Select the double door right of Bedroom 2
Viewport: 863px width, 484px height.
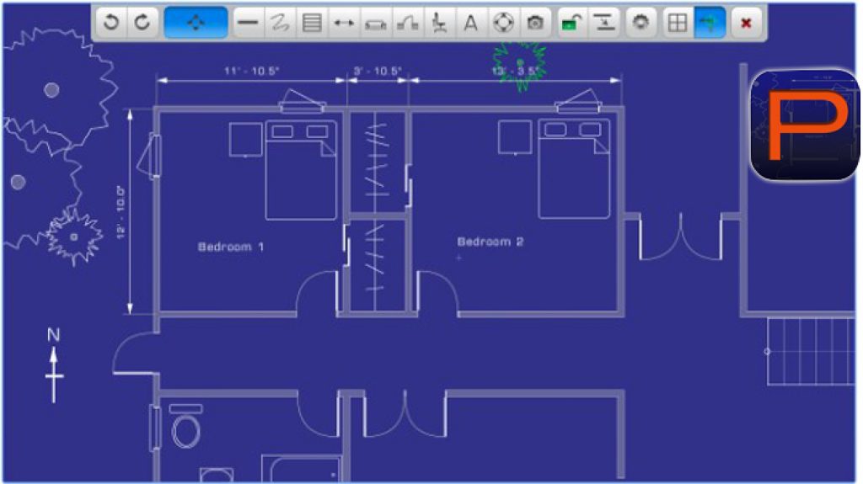click(681, 237)
